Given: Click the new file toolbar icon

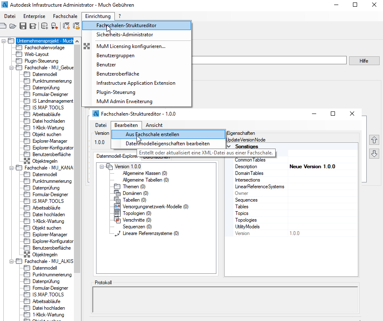Looking at the screenshot, I should coord(3,26).
